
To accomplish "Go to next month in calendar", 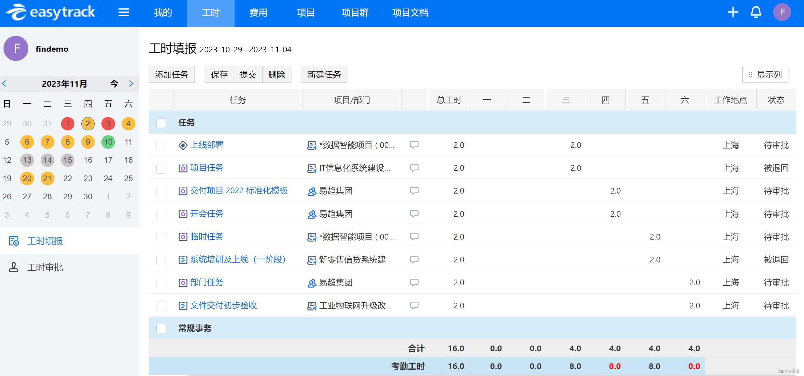I will [x=131, y=83].
